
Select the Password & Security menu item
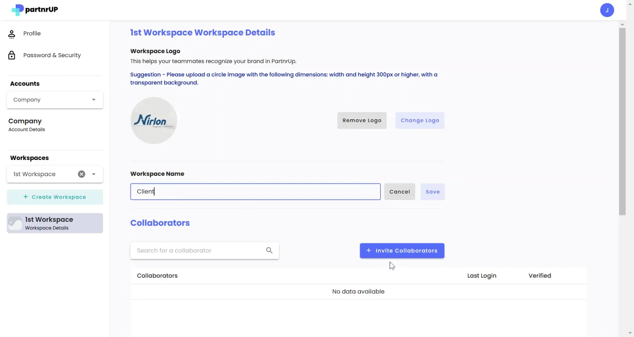[x=52, y=55]
